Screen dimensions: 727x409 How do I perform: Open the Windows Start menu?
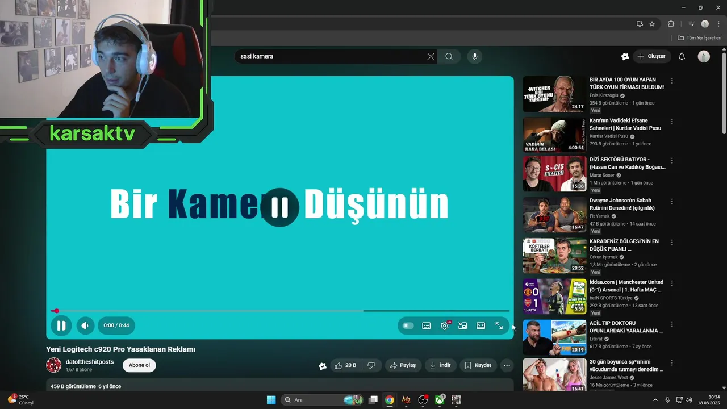point(271,400)
